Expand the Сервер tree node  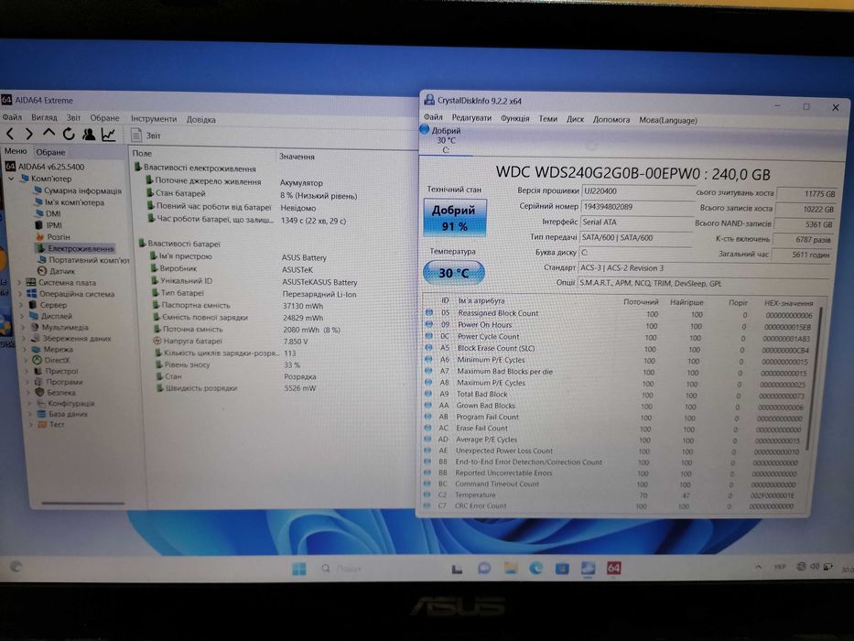(21, 305)
